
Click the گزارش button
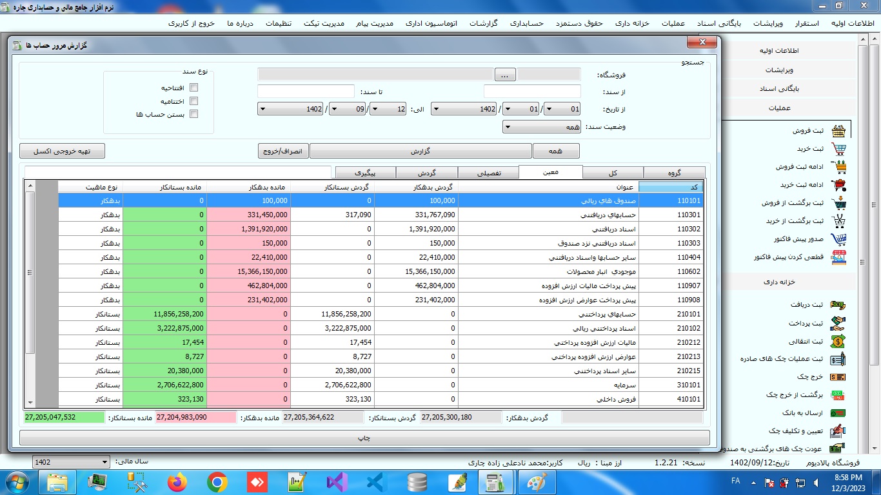[421, 151]
